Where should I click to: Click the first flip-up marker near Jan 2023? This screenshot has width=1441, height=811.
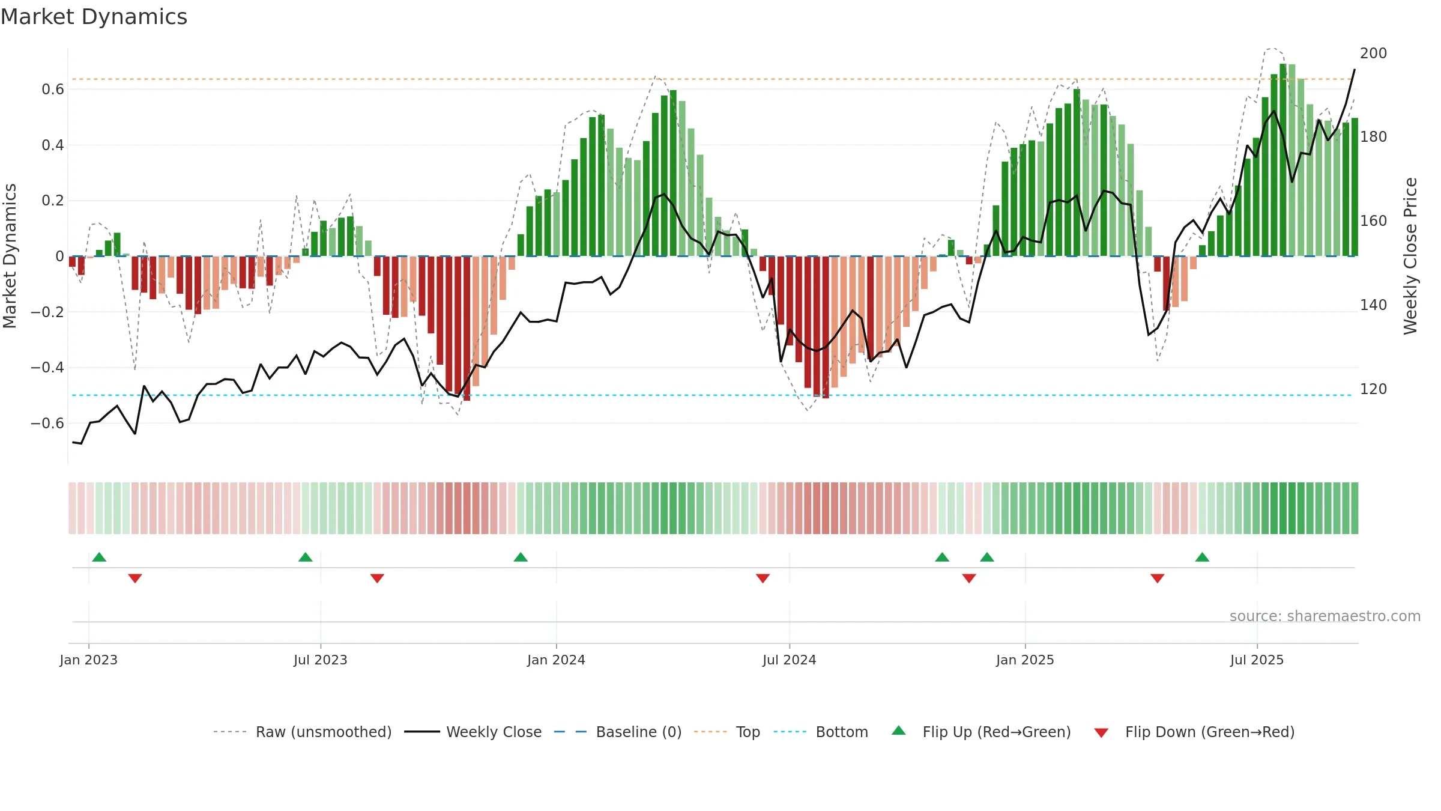coord(99,557)
